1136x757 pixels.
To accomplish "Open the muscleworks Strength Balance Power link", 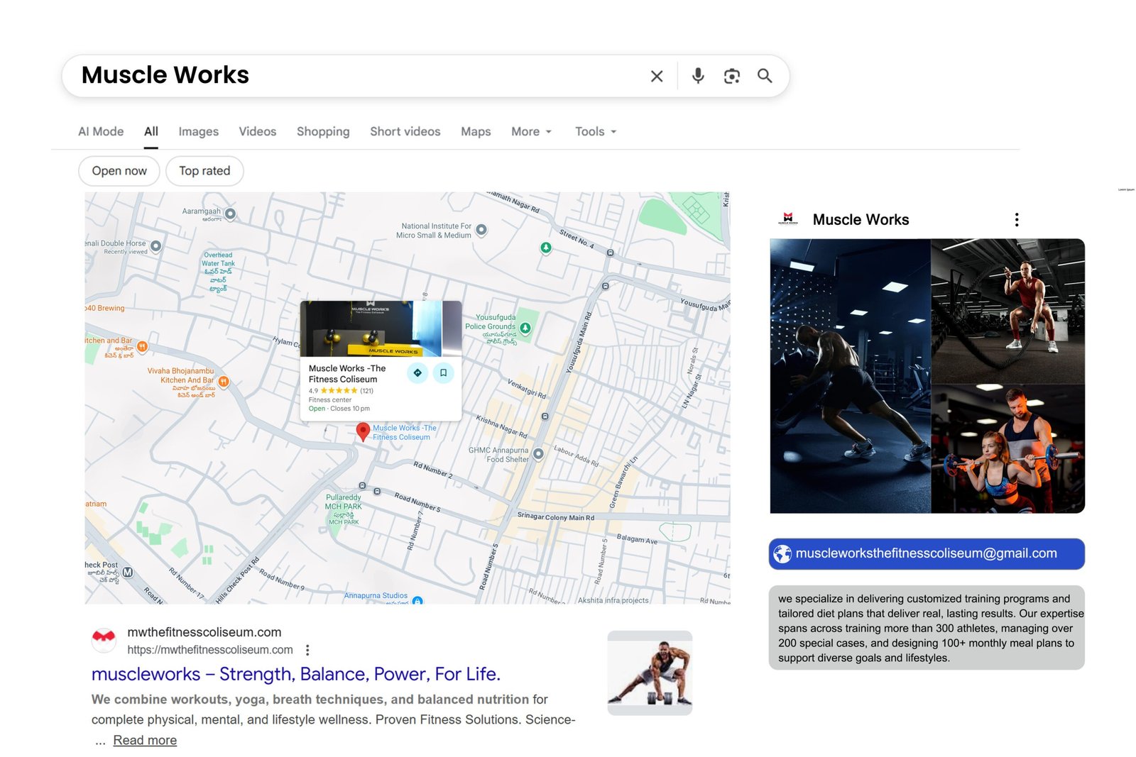I will click(x=295, y=674).
